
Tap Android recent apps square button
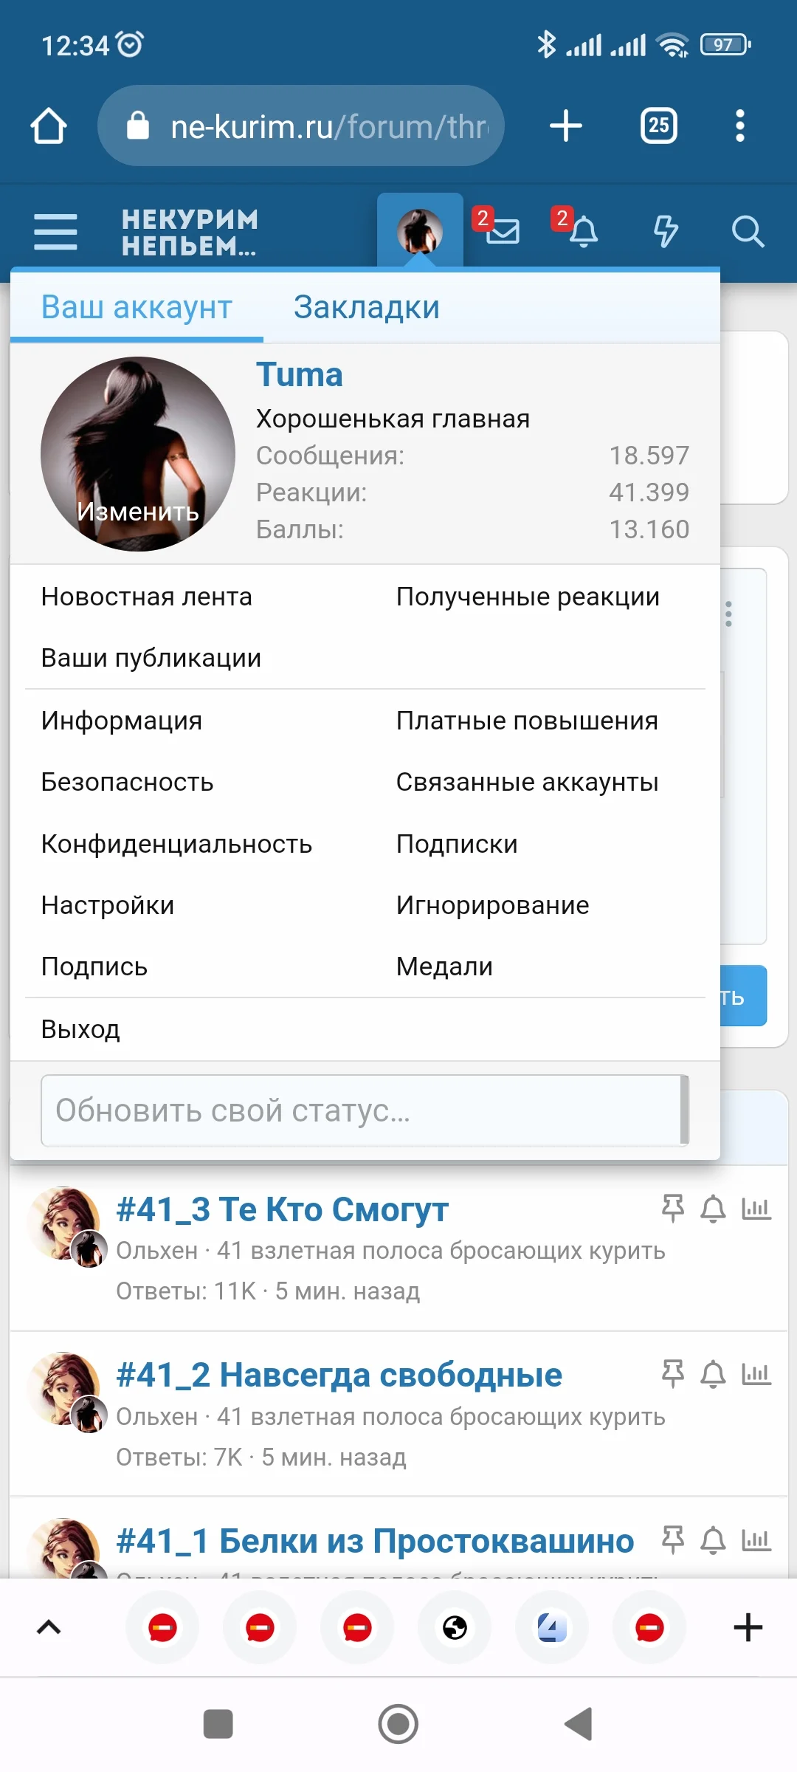click(218, 1724)
